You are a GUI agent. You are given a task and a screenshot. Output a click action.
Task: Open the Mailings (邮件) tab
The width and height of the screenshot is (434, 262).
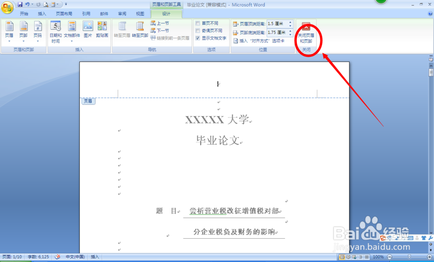tap(104, 13)
